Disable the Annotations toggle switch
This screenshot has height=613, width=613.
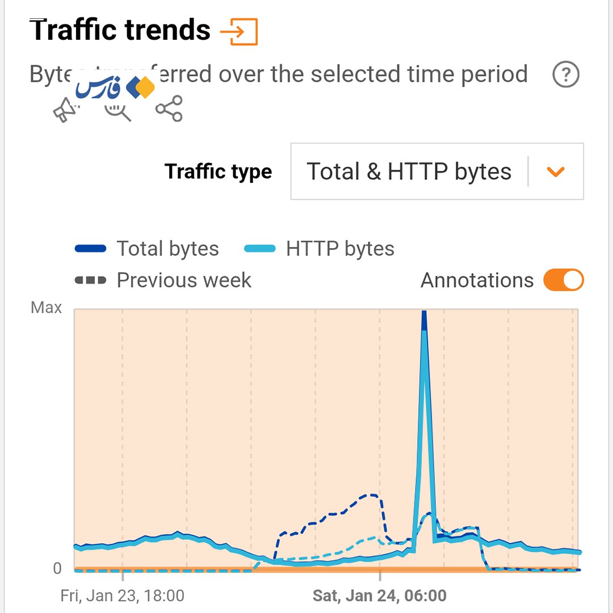pos(563,280)
